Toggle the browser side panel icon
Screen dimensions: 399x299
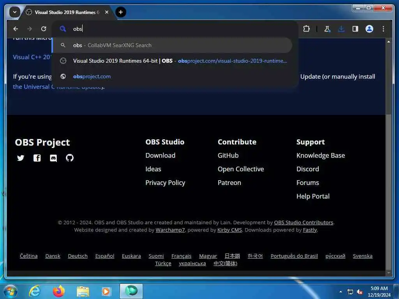[355, 29]
